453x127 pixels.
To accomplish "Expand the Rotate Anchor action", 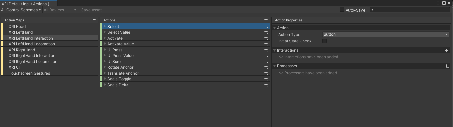I will pyautogui.click(x=105, y=67).
